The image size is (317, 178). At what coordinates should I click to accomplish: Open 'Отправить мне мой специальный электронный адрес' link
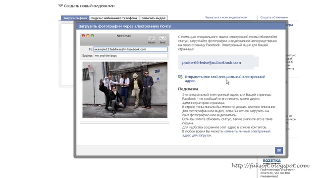click(225, 79)
